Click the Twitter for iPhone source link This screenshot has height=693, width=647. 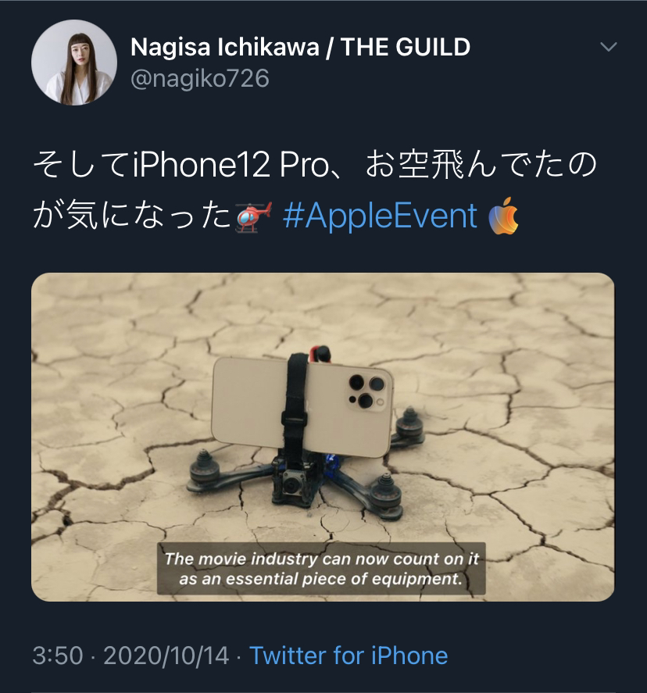[349, 655]
